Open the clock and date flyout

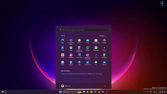tap(161, 92)
